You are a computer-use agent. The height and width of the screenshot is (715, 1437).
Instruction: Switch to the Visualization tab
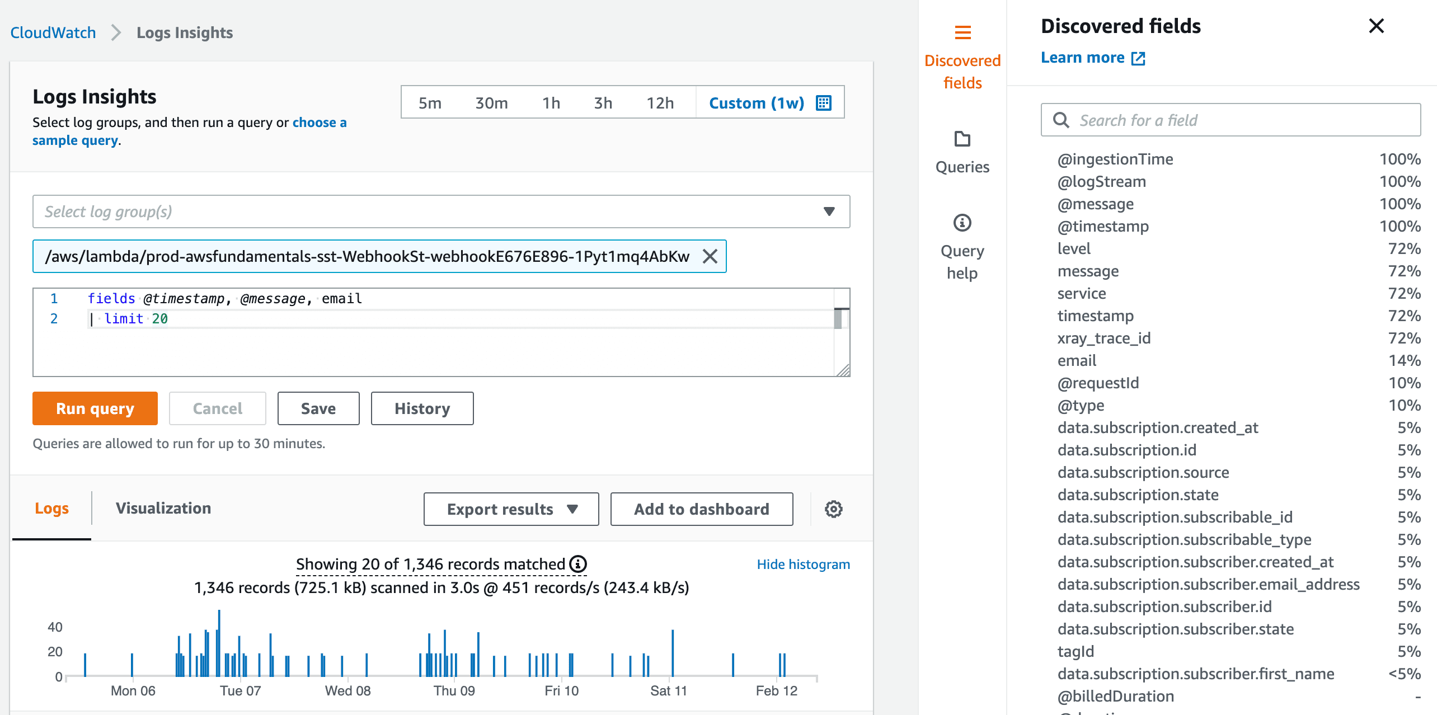point(163,508)
